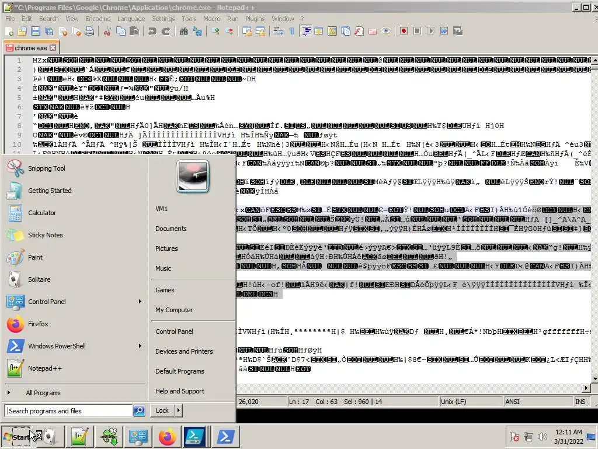
Task: Click the Save All toolbar icon
Action: tap(49, 31)
